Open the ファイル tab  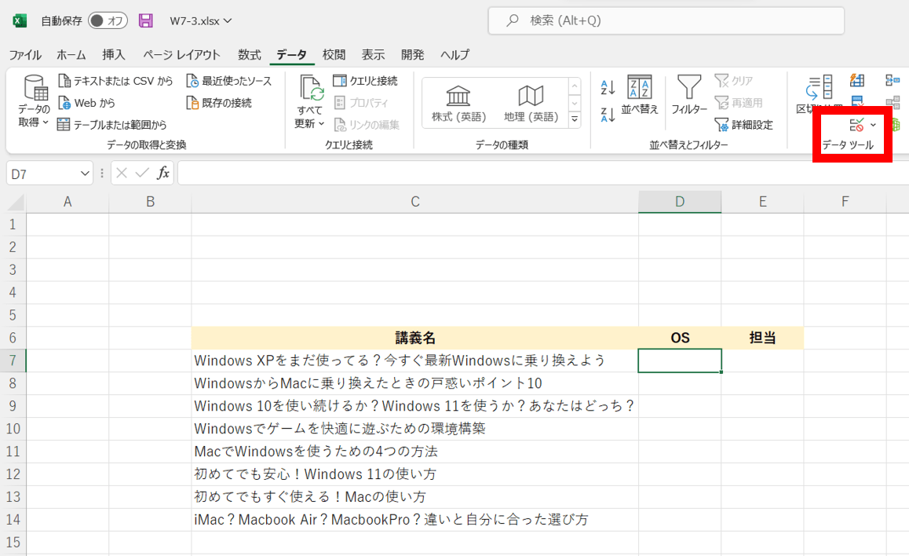tap(25, 54)
